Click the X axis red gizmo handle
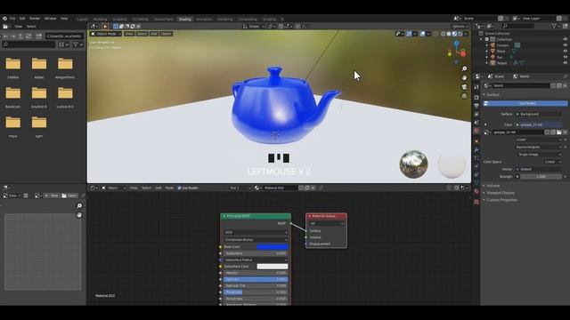The height and width of the screenshot is (320, 570). 463,53
